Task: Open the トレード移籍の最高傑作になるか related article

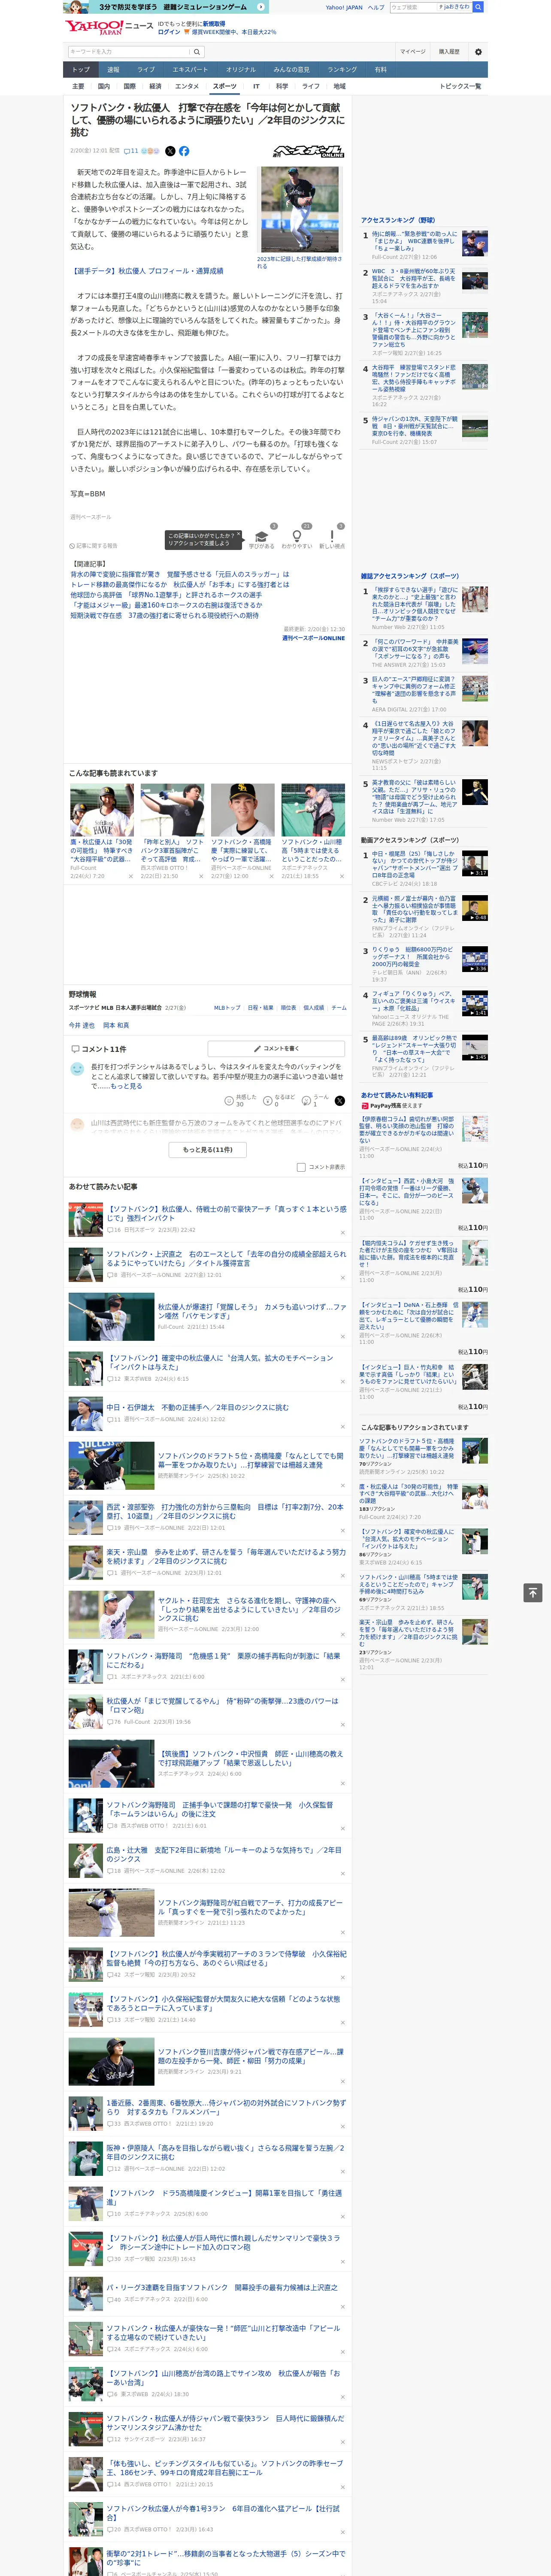Action: click(180, 585)
